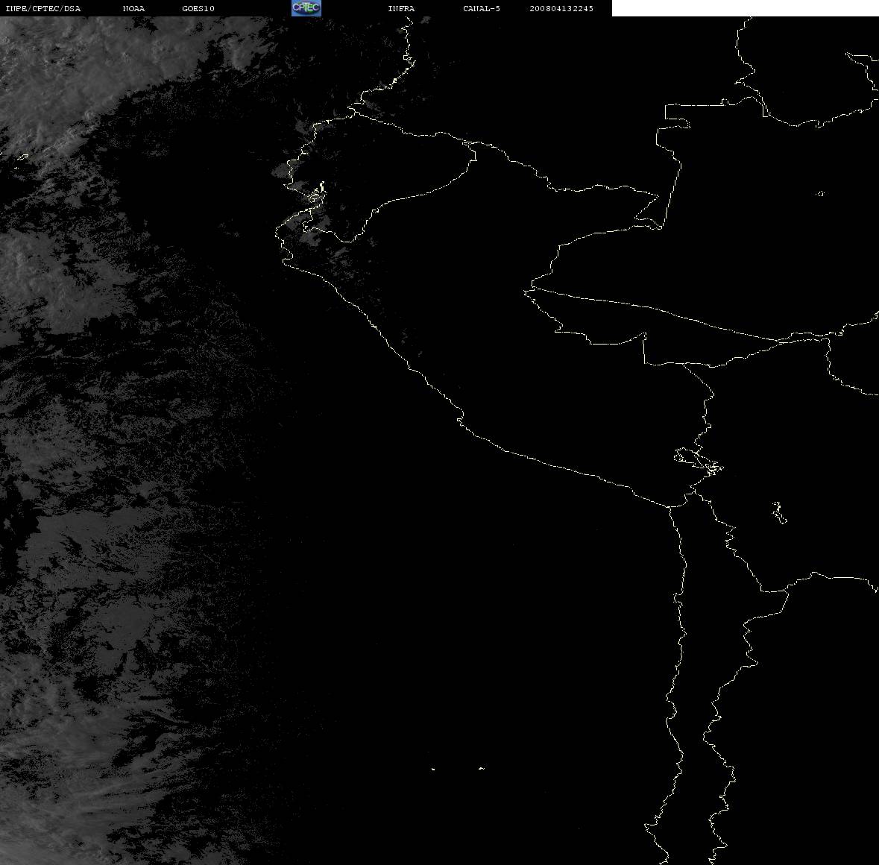Click the 200804132245 timestamp text
Screen dimensions: 879x865
pyautogui.click(x=561, y=8)
